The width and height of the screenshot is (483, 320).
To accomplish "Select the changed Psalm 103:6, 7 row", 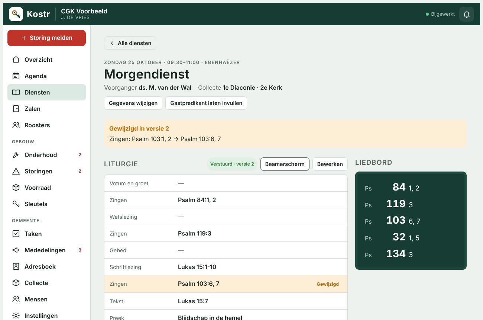I will tap(226, 284).
